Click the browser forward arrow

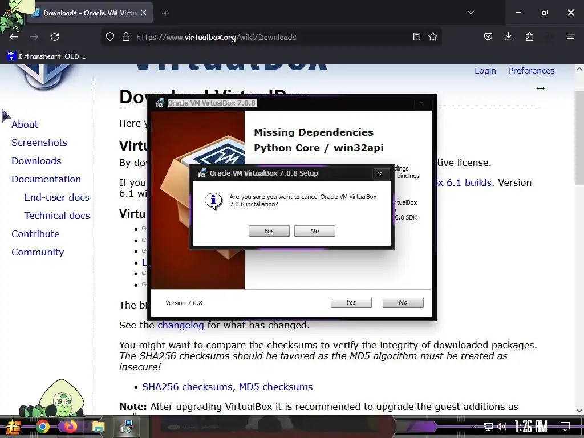[34, 37]
